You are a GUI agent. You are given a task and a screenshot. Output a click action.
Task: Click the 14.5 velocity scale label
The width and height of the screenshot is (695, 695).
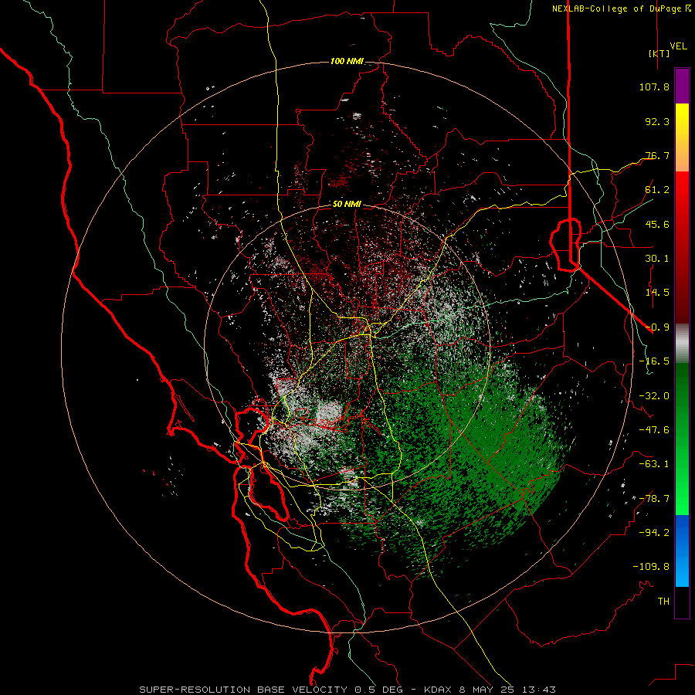tap(657, 293)
